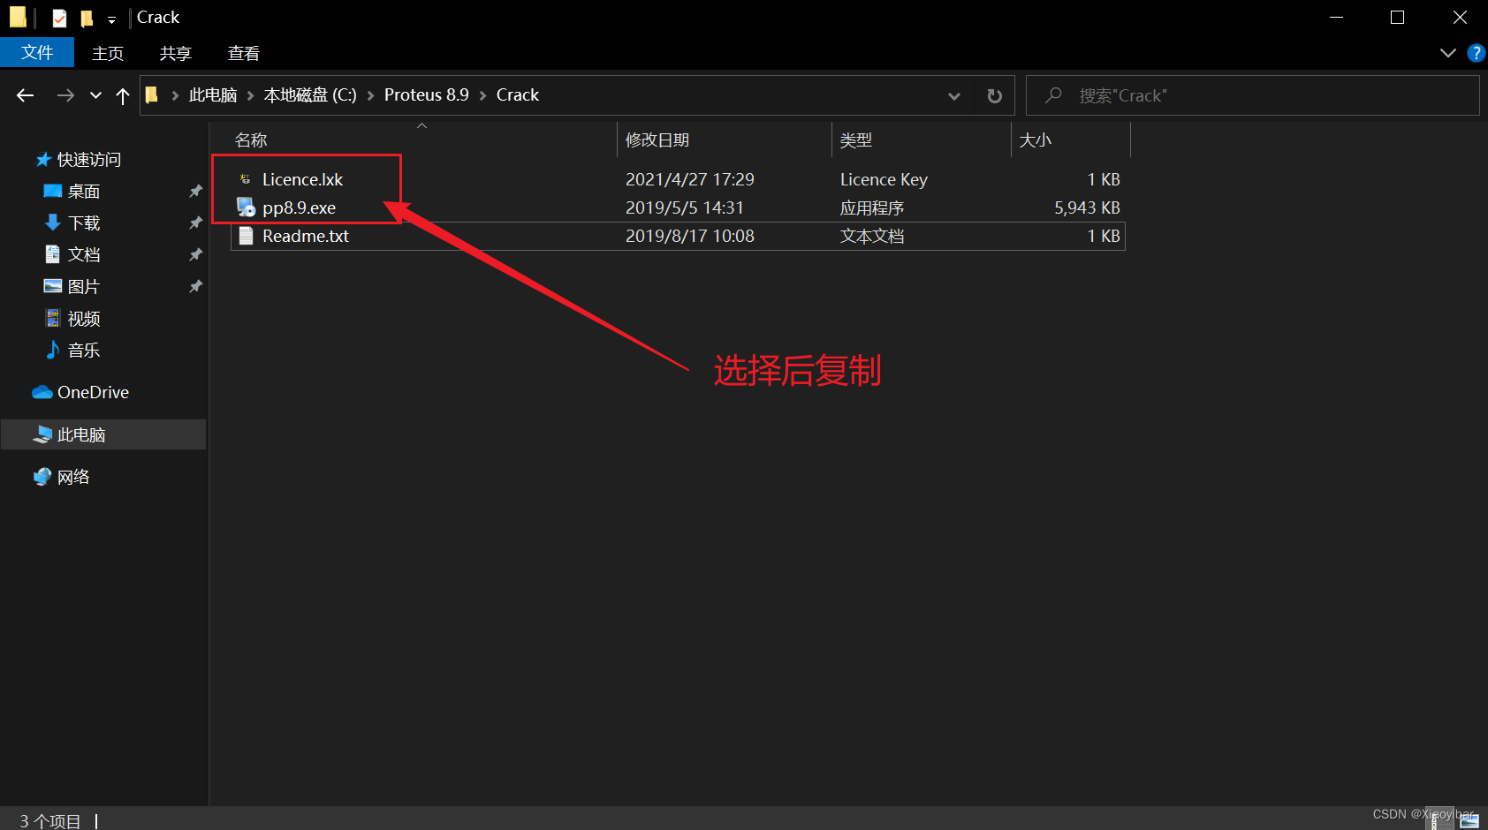Click the Refresh button in address bar
This screenshot has width=1488, height=830.
(x=995, y=95)
